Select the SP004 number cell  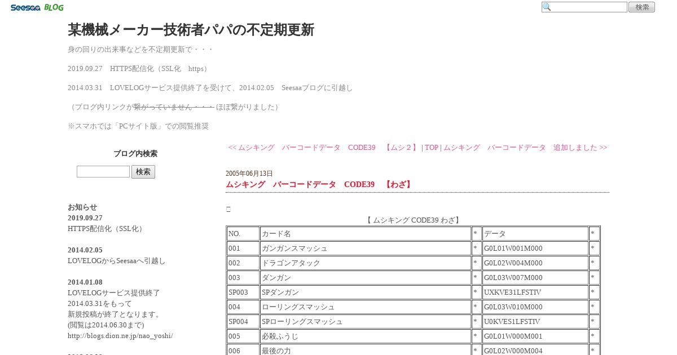point(243,322)
